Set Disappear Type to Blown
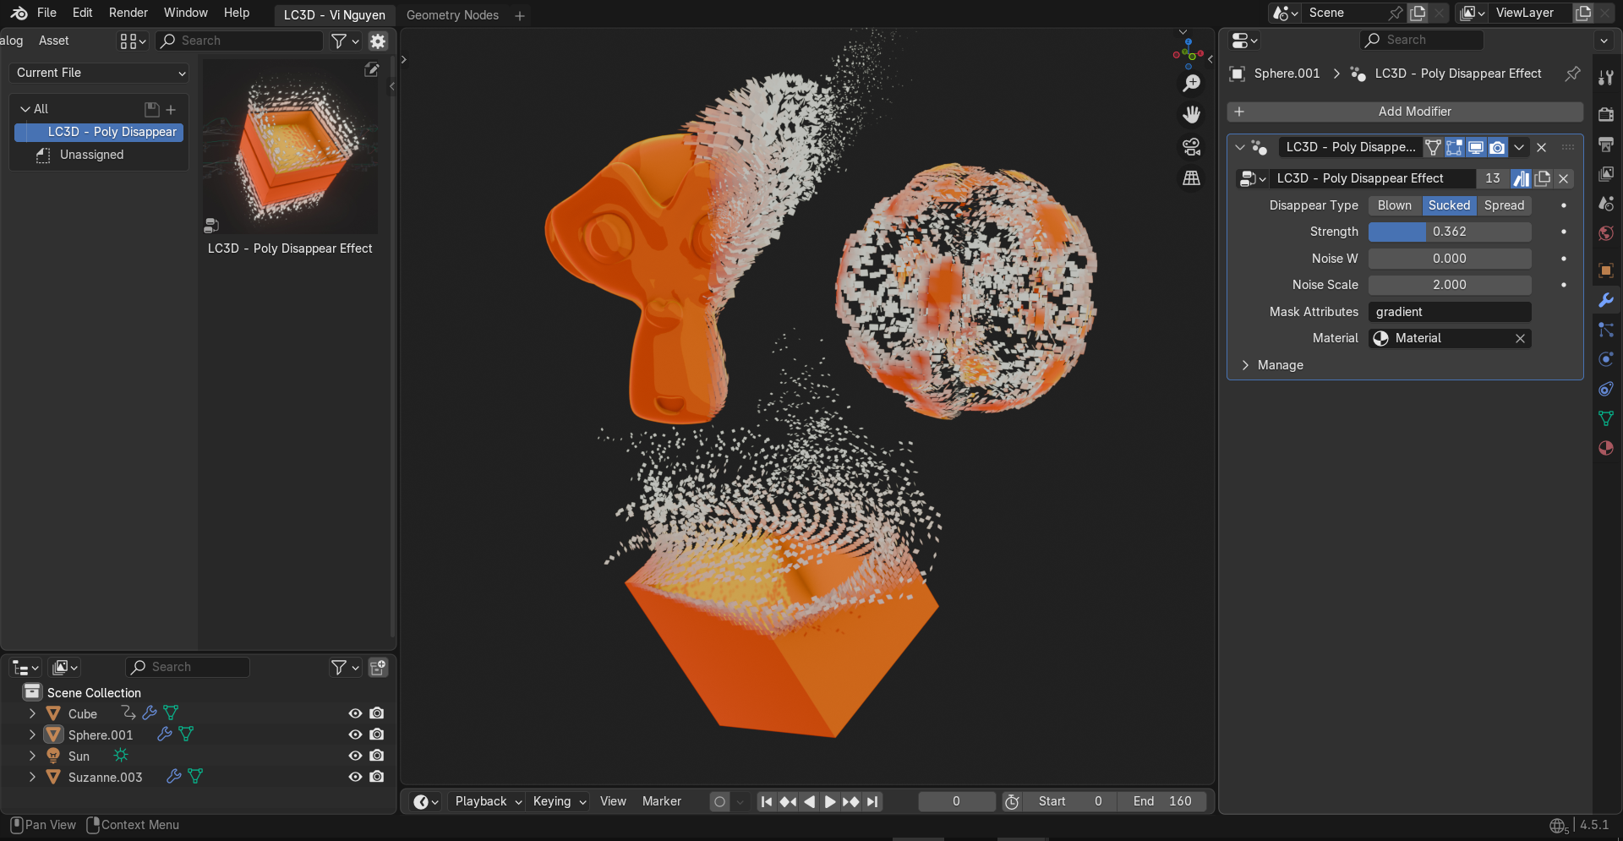1623x841 pixels. (x=1394, y=205)
